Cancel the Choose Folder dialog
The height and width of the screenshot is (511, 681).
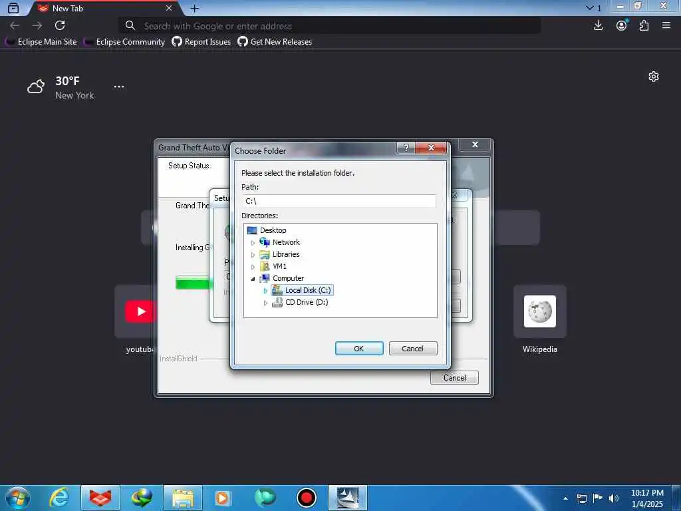(412, 349)
